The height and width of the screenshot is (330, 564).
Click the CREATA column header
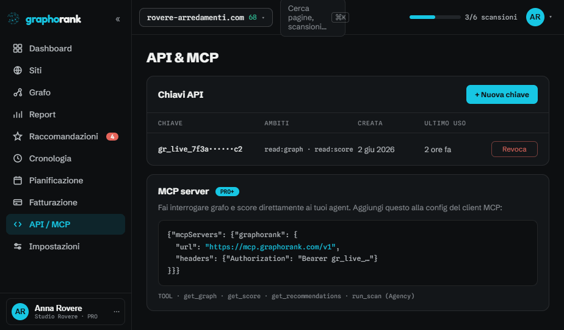point(370,123)
